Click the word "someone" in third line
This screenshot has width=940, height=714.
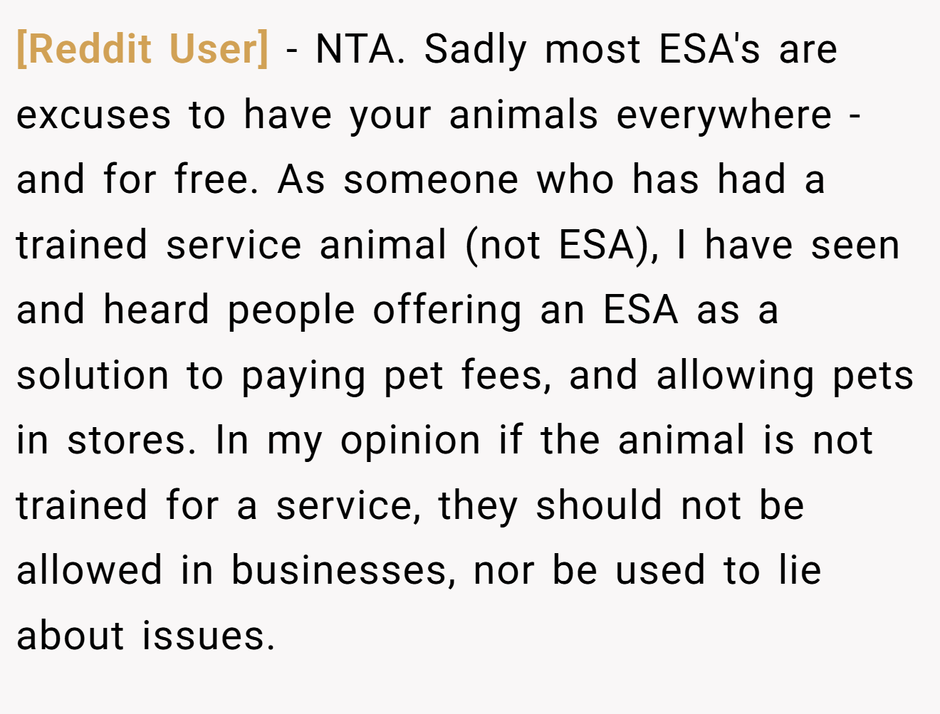tap(431, 180)
